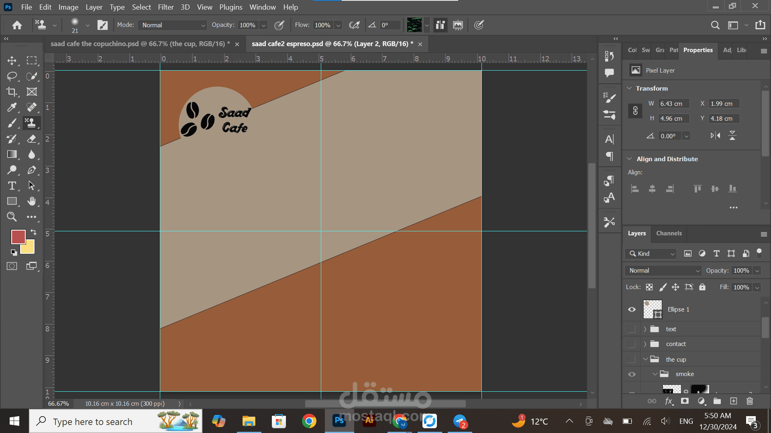Screen dimensions: 771x433
Task: Select the Horizontal Type tool
Action: [x=12, y=186]
